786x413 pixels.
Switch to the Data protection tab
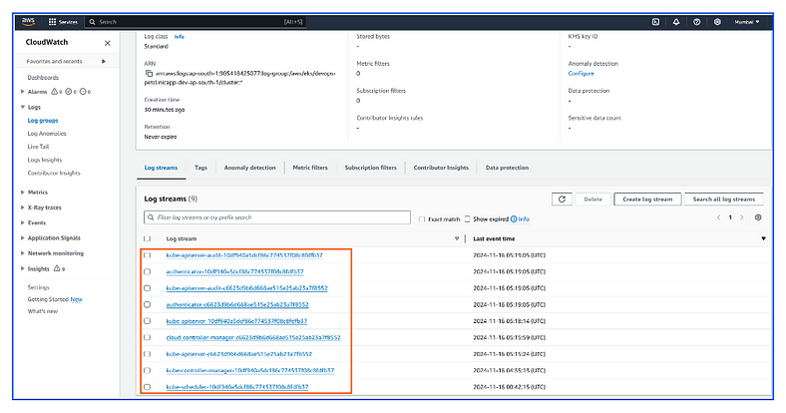507,168
